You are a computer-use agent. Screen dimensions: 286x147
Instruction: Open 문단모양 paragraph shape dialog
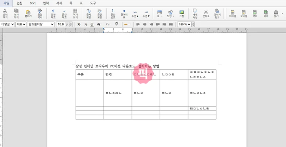point(100,13)
